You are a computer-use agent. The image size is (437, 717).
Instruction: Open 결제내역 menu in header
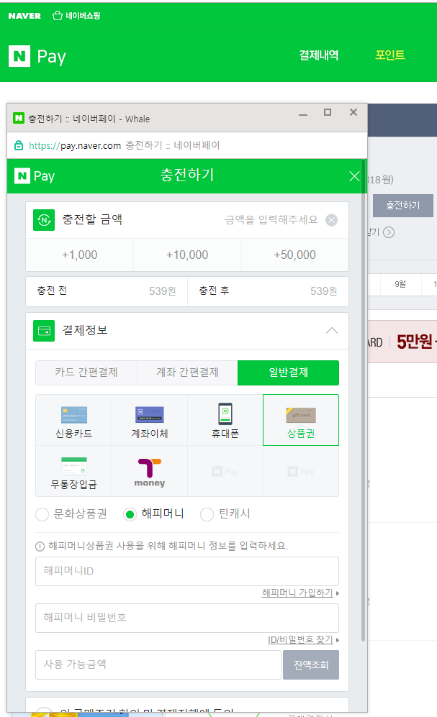point(319,55)
